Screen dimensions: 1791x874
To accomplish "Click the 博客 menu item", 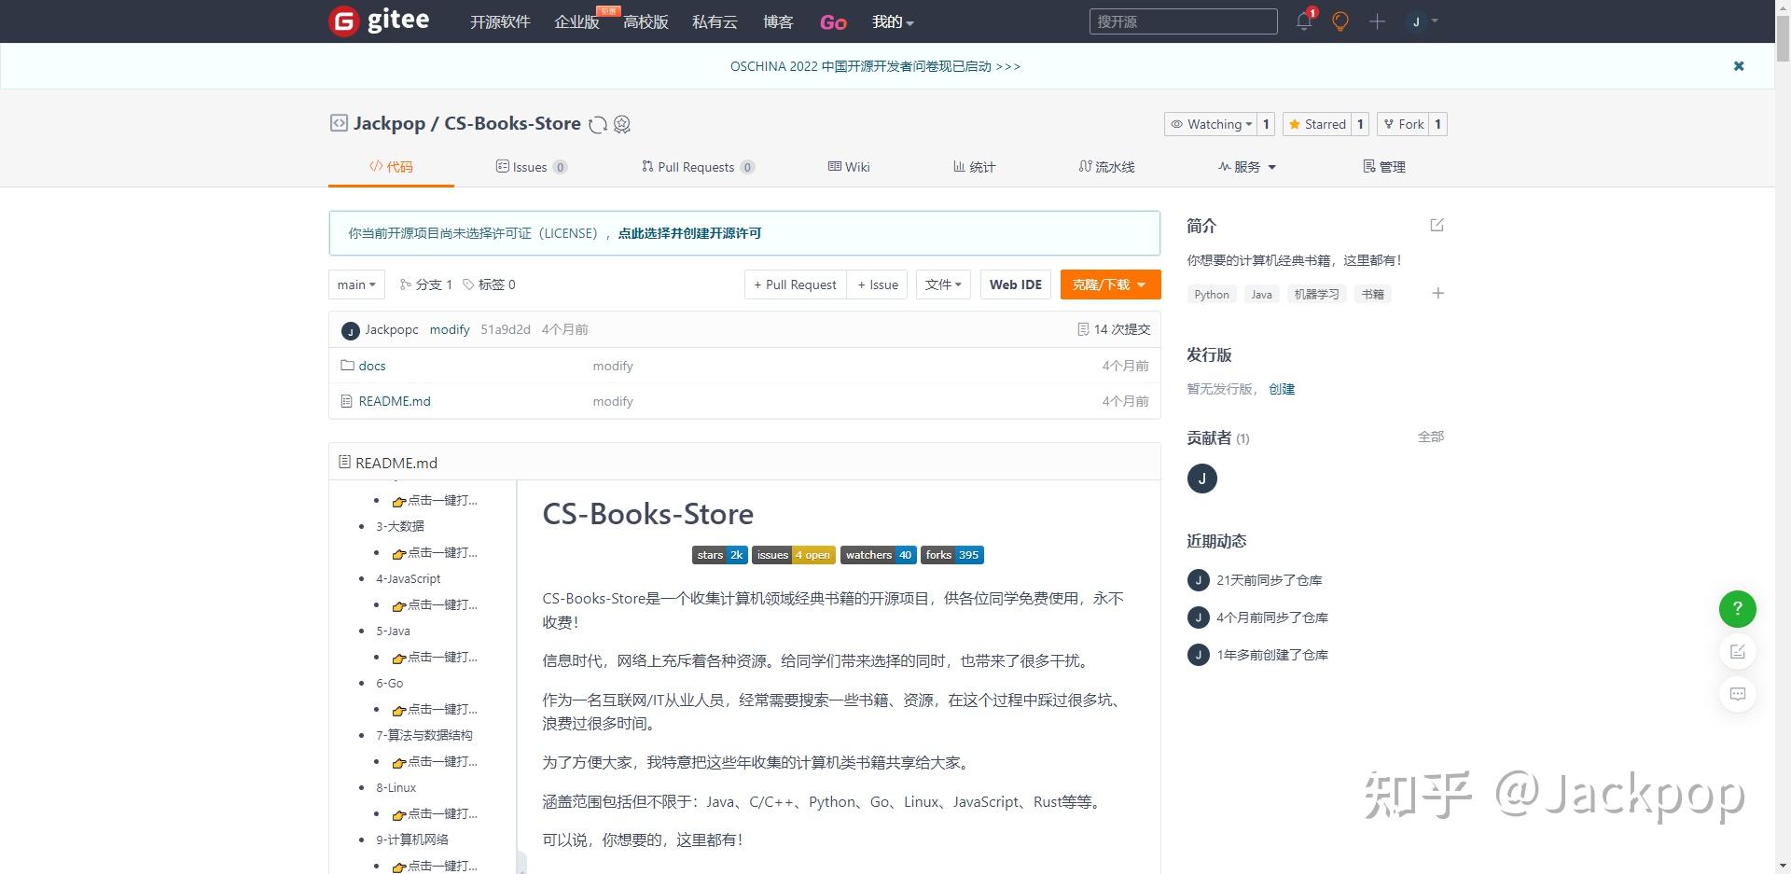I will 778,21.
